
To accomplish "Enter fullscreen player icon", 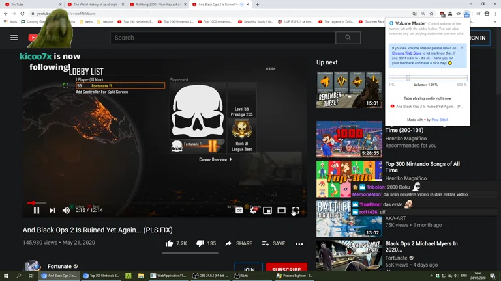I will [x=296, y=210].
